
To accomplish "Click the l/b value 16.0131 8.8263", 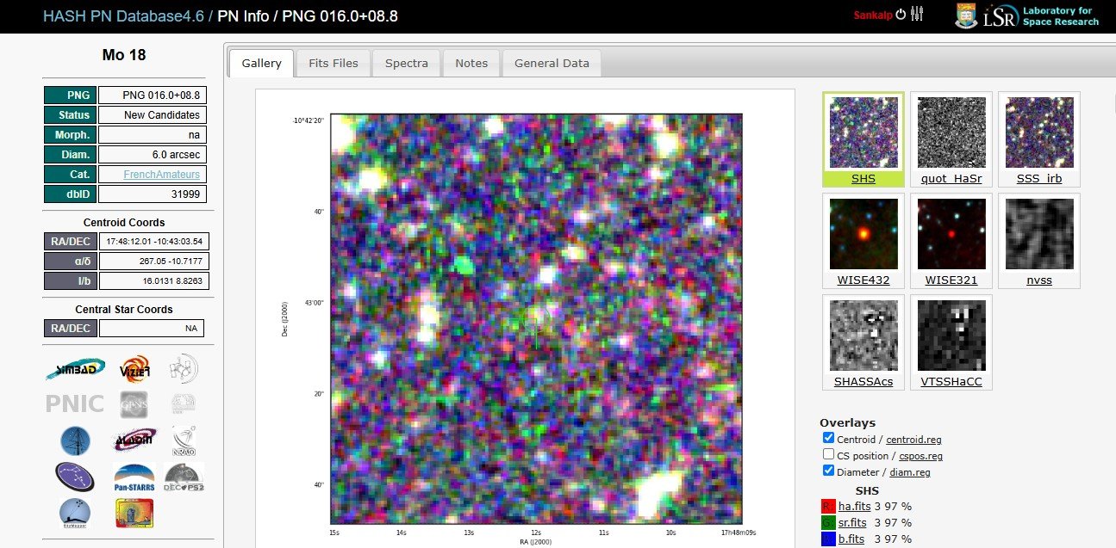I will pyautogui.click(x=154, y=281).
